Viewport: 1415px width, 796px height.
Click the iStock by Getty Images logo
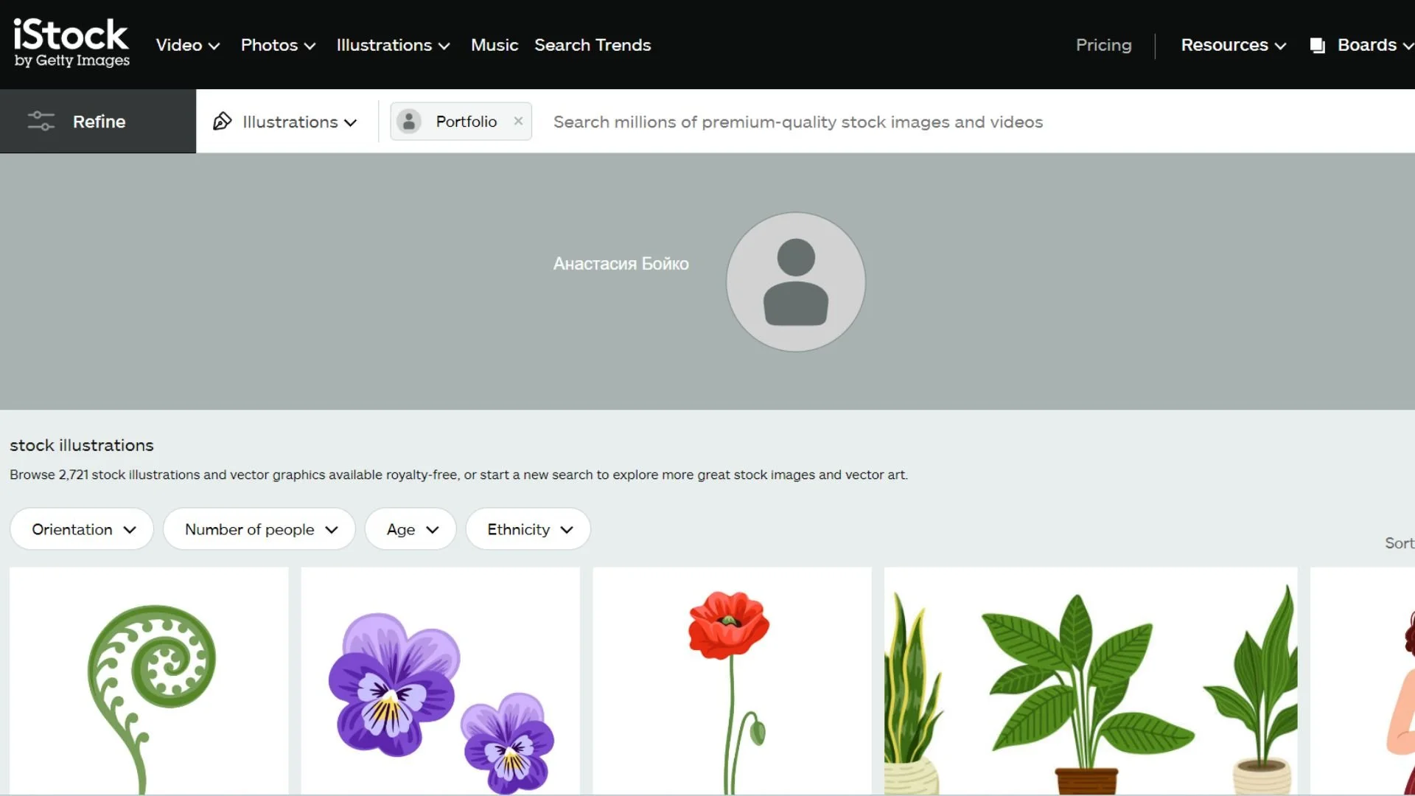[70, 42]
